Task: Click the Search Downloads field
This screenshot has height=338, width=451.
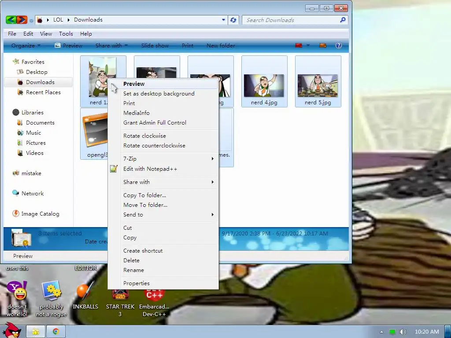Action: [291, 20]
